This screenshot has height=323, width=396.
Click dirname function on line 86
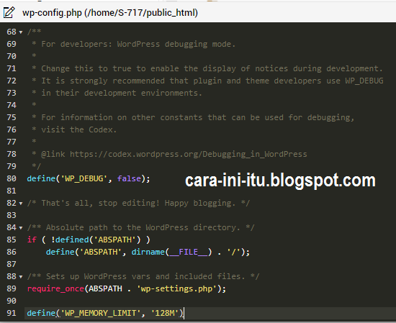[148, 252]
